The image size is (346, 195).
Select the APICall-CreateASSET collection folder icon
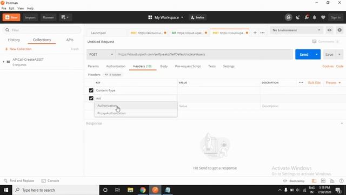9,62
